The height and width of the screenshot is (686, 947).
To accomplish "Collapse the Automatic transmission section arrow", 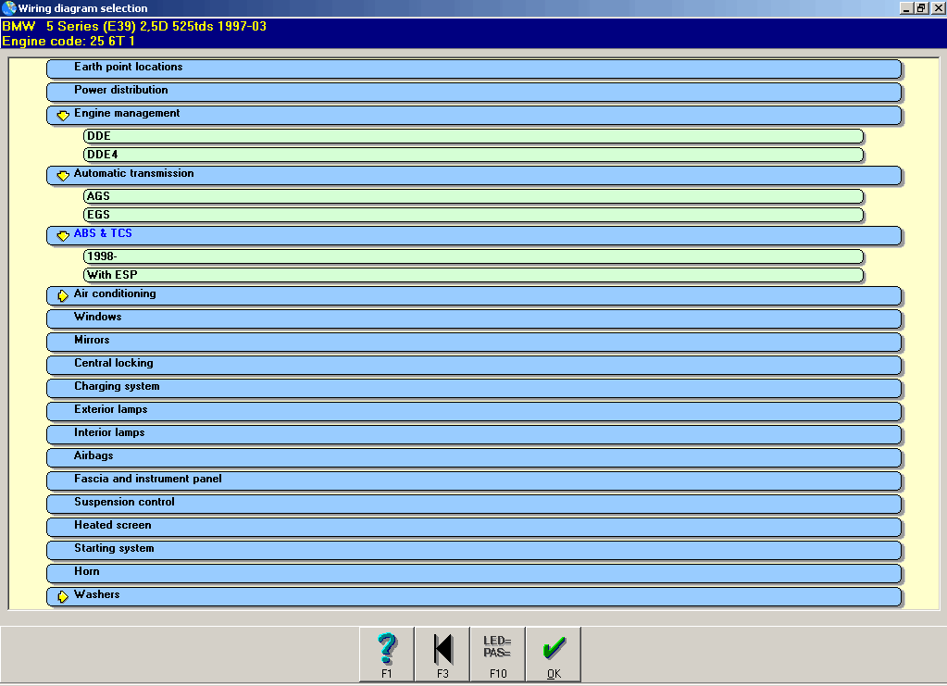I will 63,175.
